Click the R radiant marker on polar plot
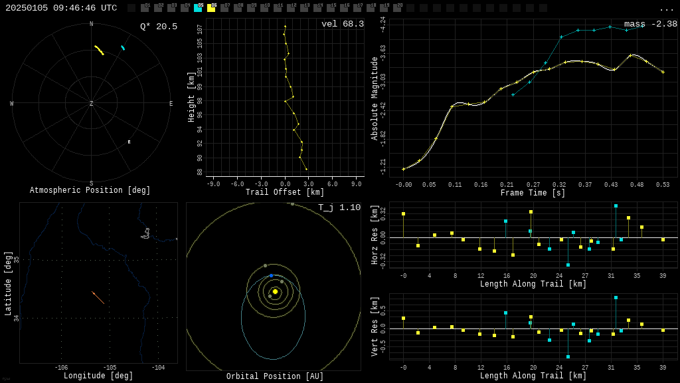Viewport: 680px width, 383px height. coord(129,142)
